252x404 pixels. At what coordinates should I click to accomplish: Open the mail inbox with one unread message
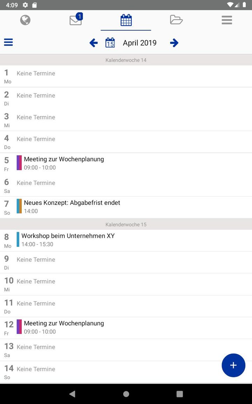pos(75,20)
